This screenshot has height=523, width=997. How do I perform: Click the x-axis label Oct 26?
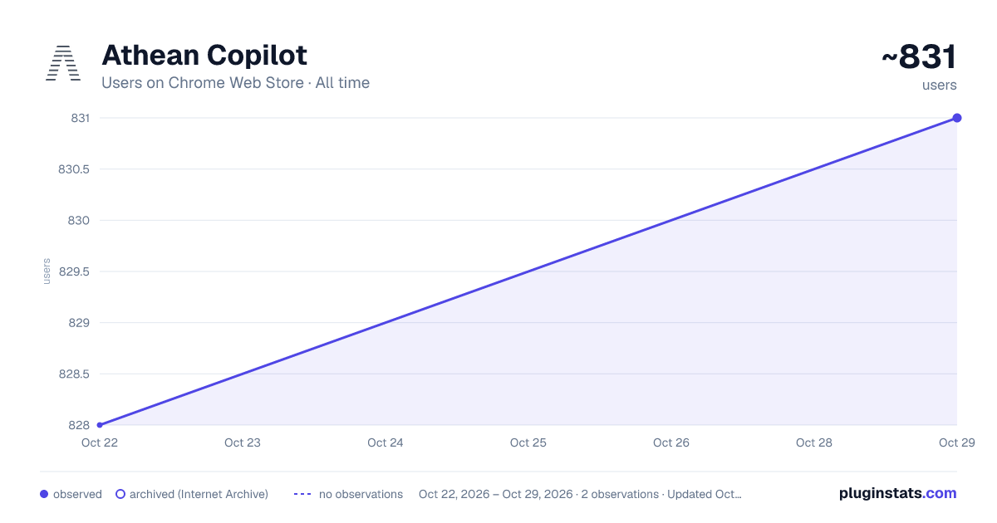671,442
